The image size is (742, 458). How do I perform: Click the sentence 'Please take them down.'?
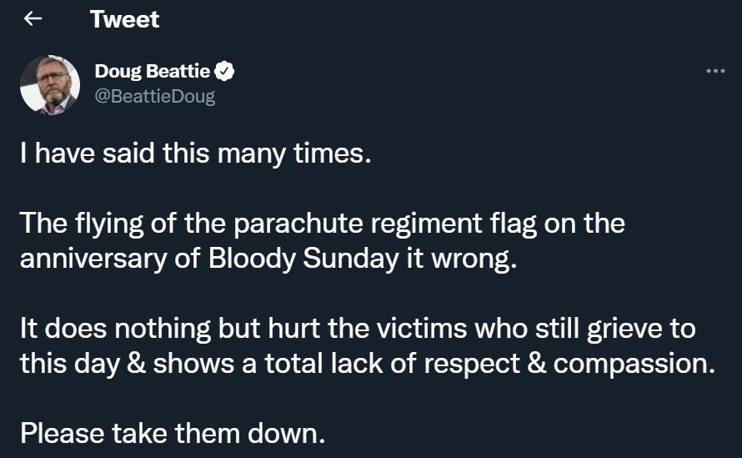click(x=173, y=433)
